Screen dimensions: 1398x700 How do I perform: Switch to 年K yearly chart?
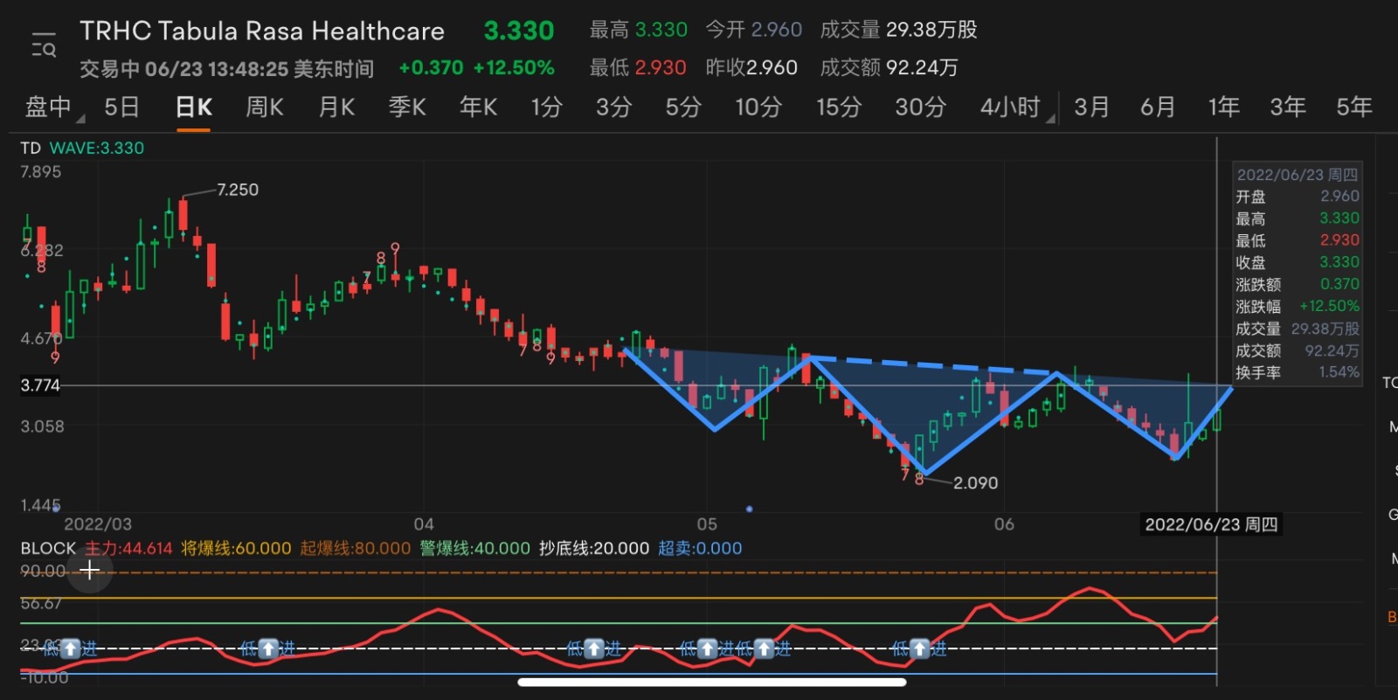click(x=478, y=107)
